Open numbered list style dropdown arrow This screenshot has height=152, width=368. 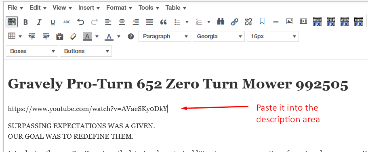tap(209, 22)
